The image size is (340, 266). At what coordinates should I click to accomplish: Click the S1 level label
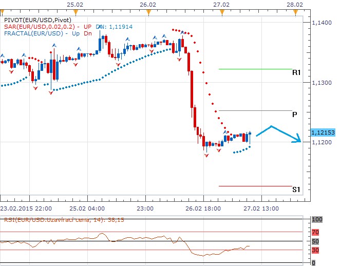coord(296,189)
